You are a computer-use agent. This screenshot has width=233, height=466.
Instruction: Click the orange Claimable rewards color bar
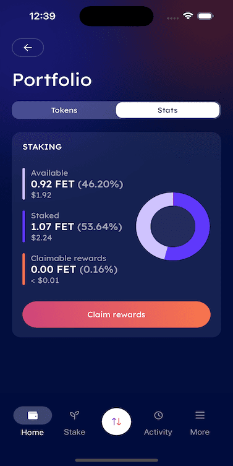tap(23, 269)
